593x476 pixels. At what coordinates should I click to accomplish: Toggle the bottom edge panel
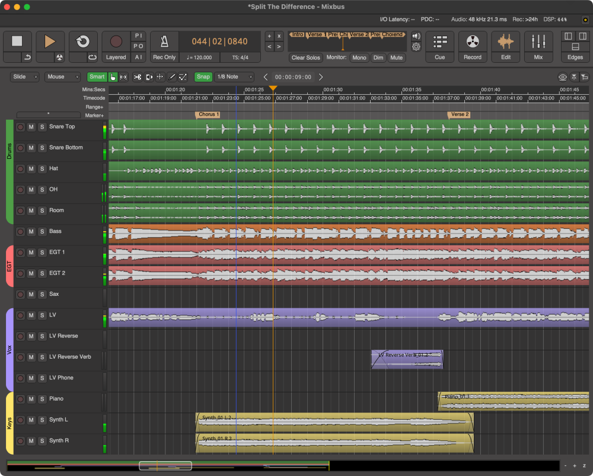(575, 46)
